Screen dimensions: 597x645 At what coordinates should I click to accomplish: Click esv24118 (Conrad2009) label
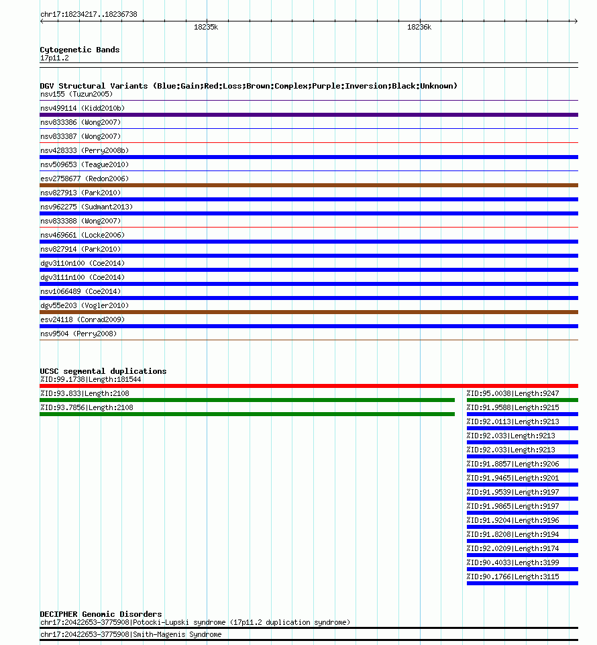click(83, 319)
